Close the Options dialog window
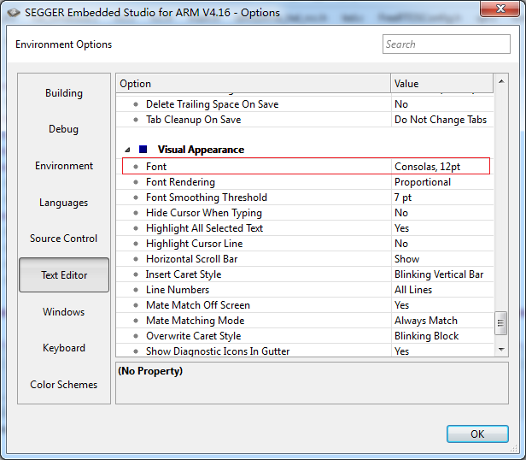The height and width of the screenshot is (460, 526). [500, 9]
